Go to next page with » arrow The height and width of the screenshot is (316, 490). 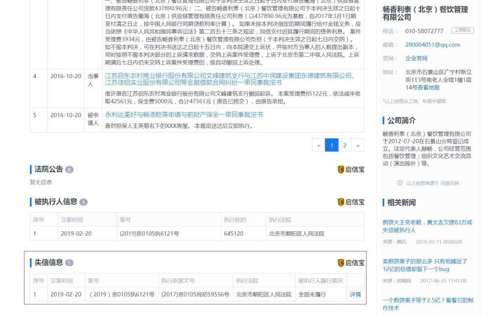(x=358, y=145)
